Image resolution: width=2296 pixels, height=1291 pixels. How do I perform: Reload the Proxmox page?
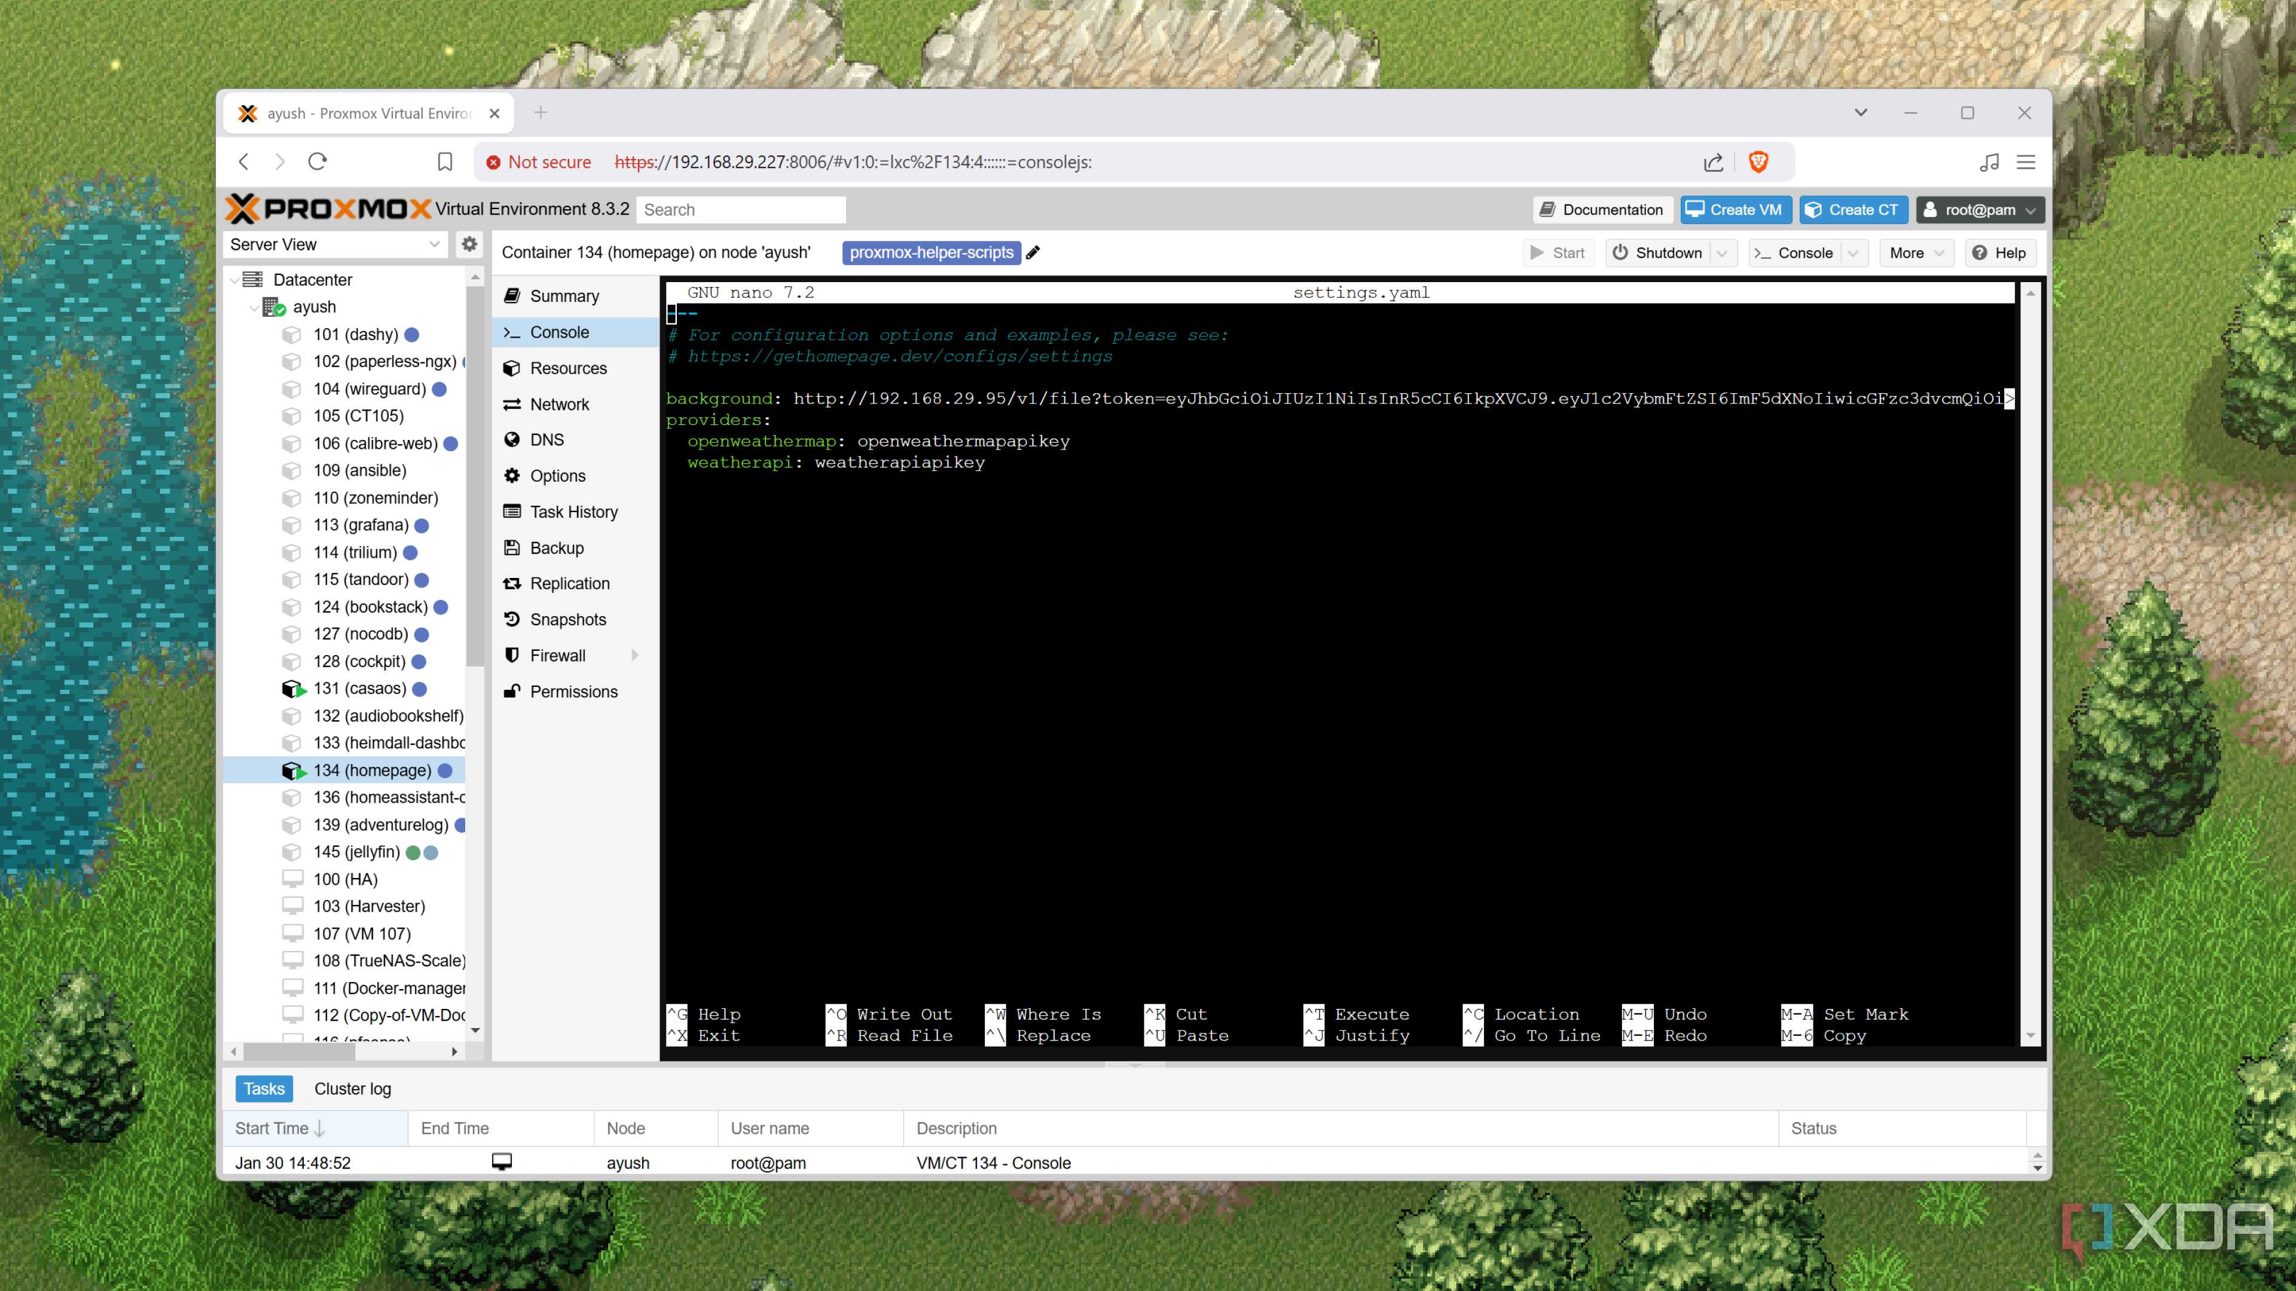tap(317, 161)
